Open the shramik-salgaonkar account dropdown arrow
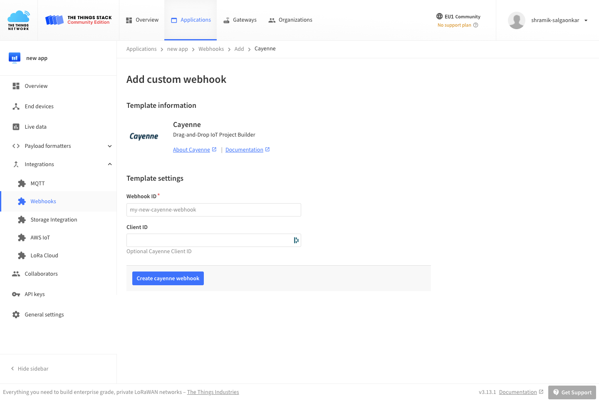 586,20
